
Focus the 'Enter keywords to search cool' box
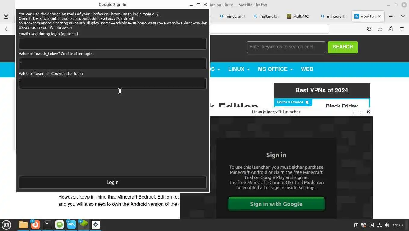286,47
